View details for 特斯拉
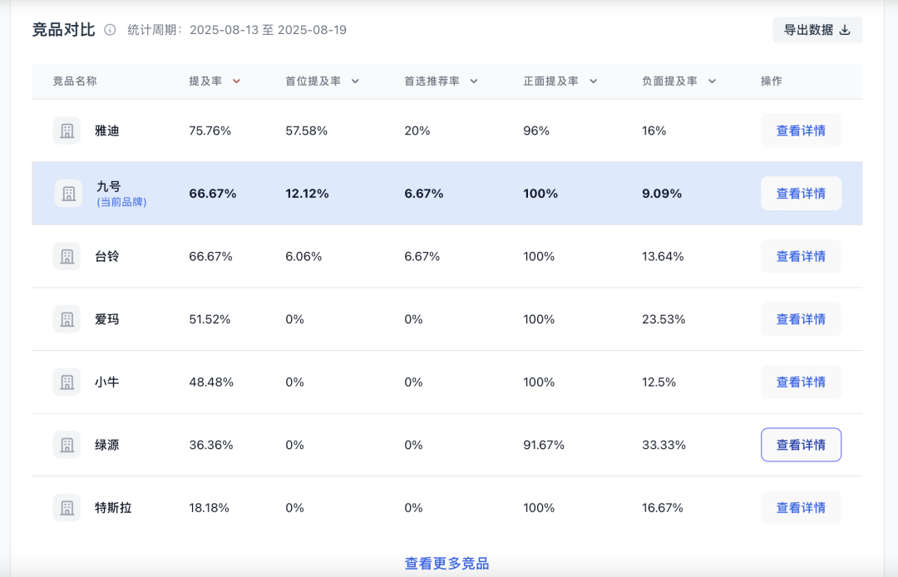 point(801,508)
